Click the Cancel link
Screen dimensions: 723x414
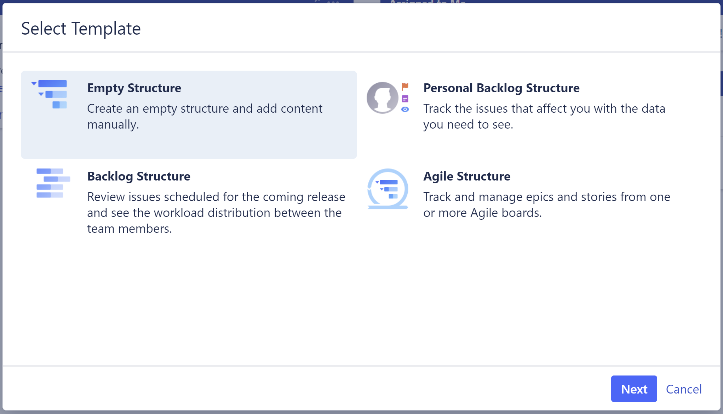pyautogui.click(x=684, y=389)
